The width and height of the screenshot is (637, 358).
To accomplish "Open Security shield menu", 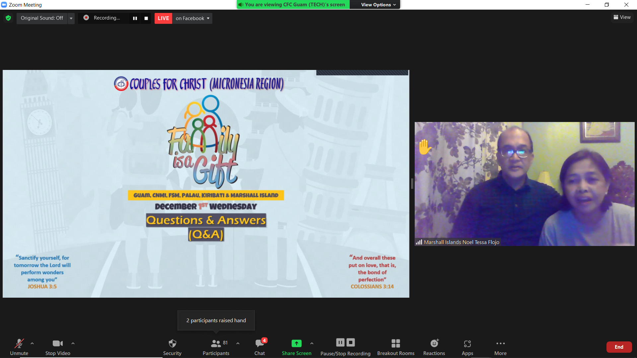I will [172, 347].
